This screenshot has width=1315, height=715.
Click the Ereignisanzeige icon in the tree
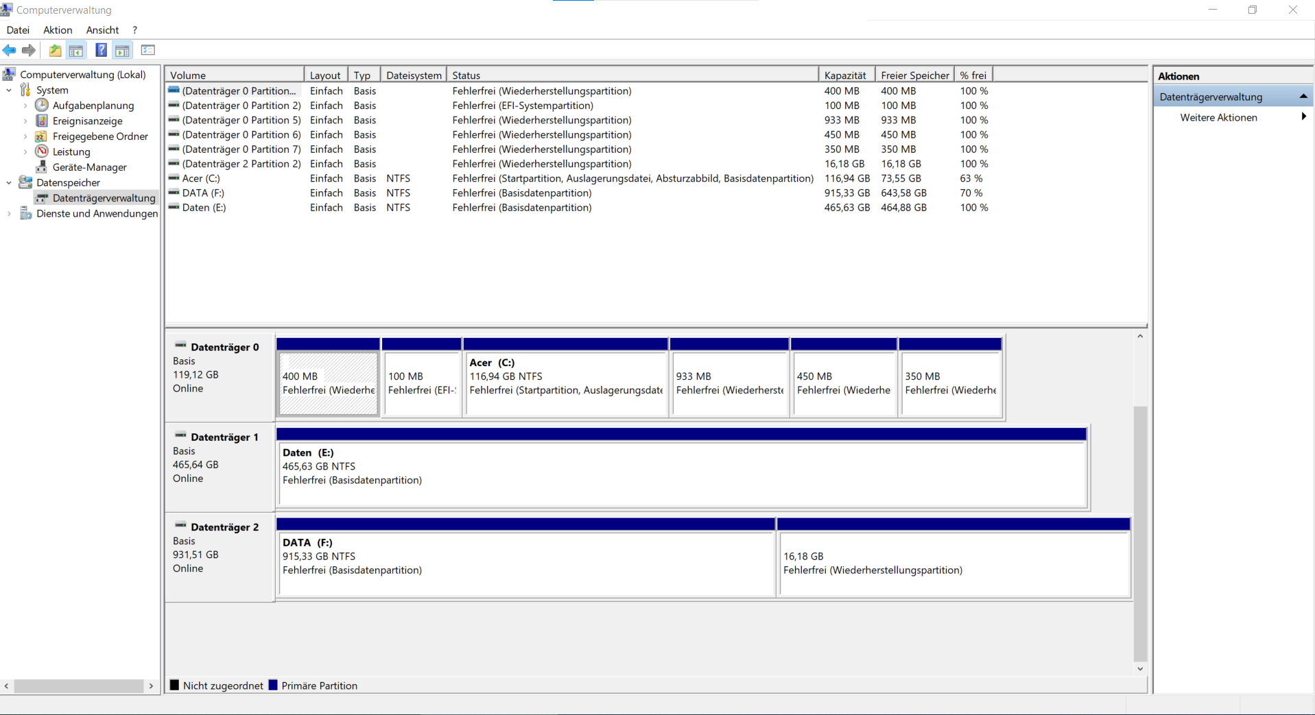click(41, 121)
